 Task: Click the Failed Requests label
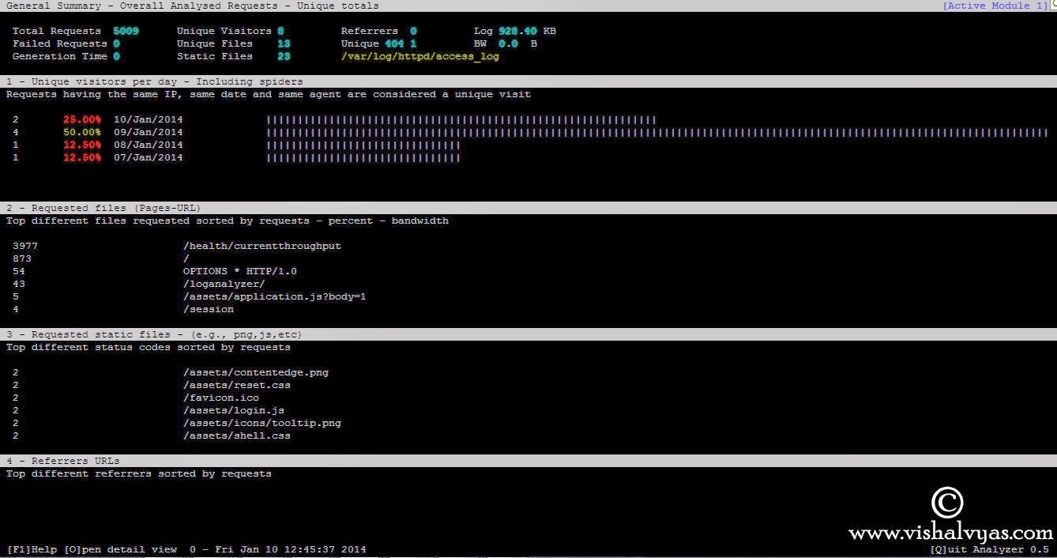[59, 43]
